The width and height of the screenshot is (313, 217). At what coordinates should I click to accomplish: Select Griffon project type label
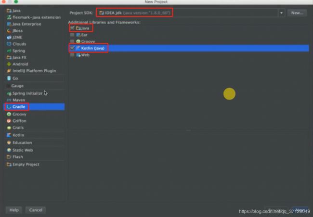coord(19,121)
